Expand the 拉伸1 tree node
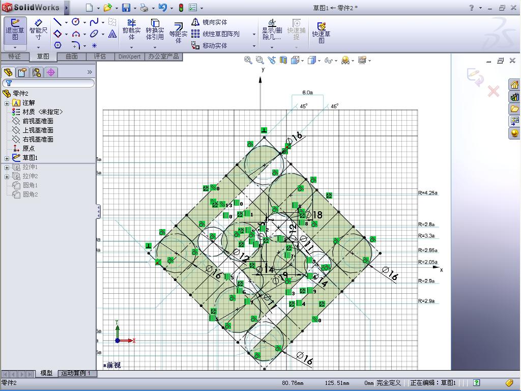 click(7, 167)
